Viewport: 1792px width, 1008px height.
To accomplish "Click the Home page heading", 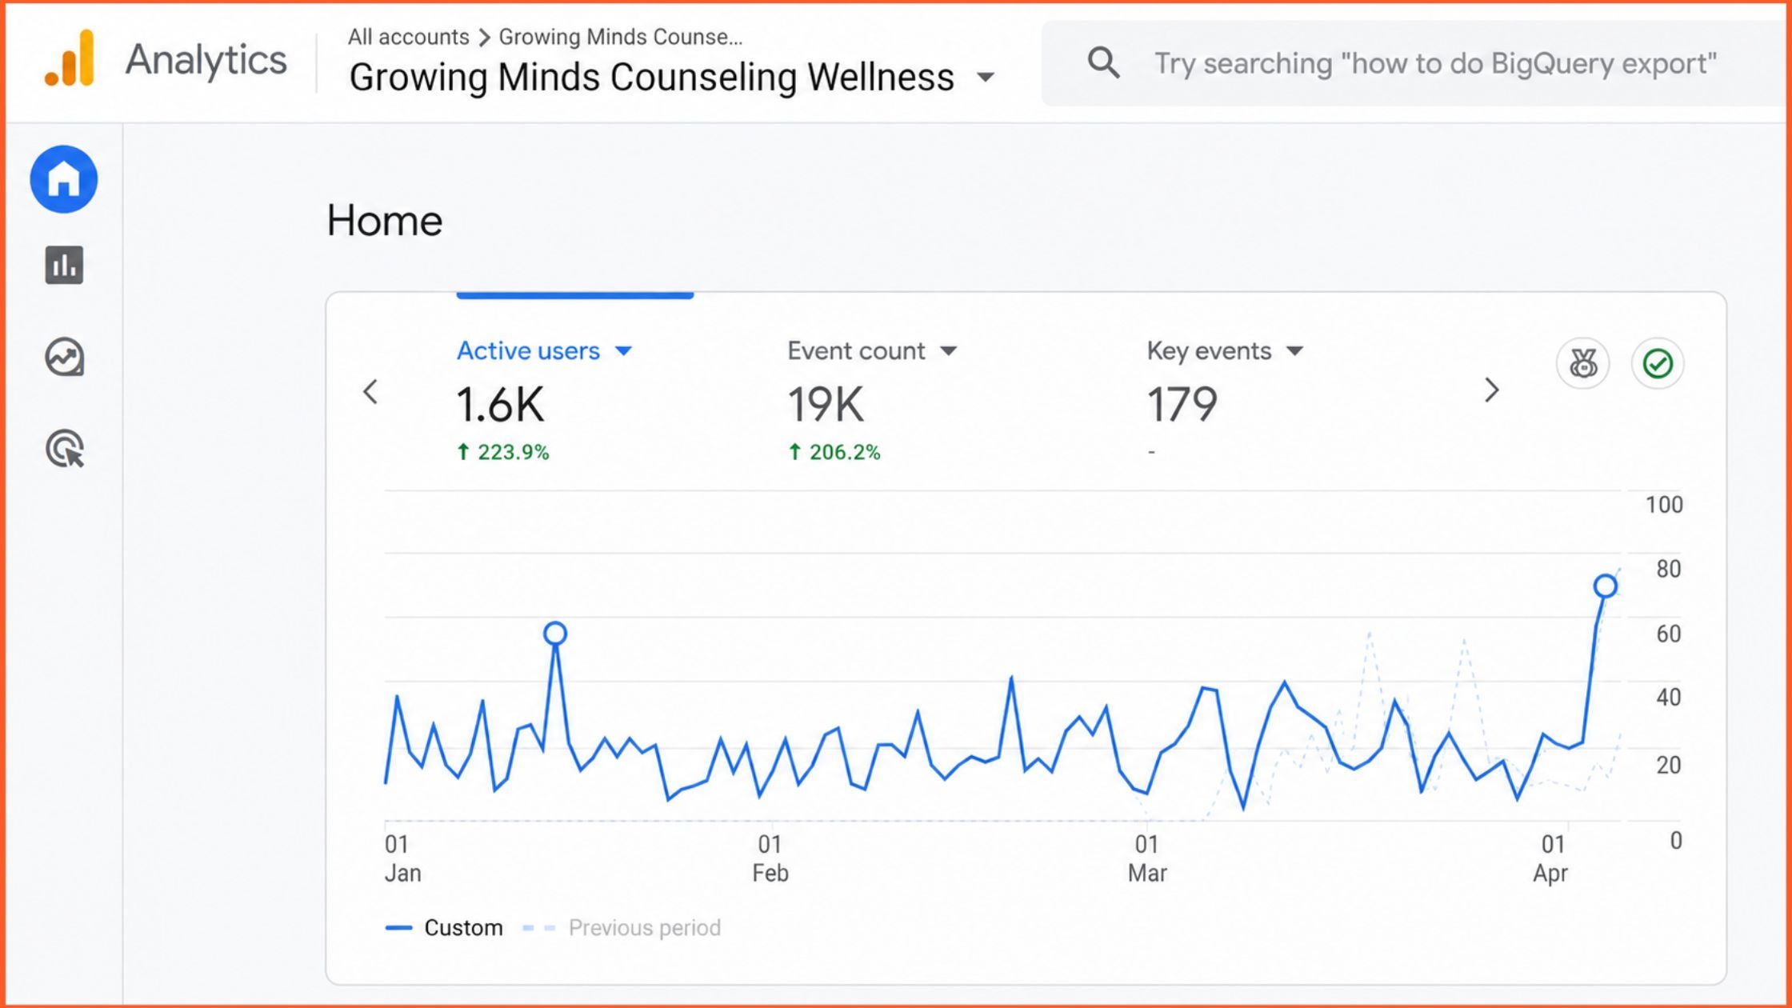I will (x=384, y=220).
